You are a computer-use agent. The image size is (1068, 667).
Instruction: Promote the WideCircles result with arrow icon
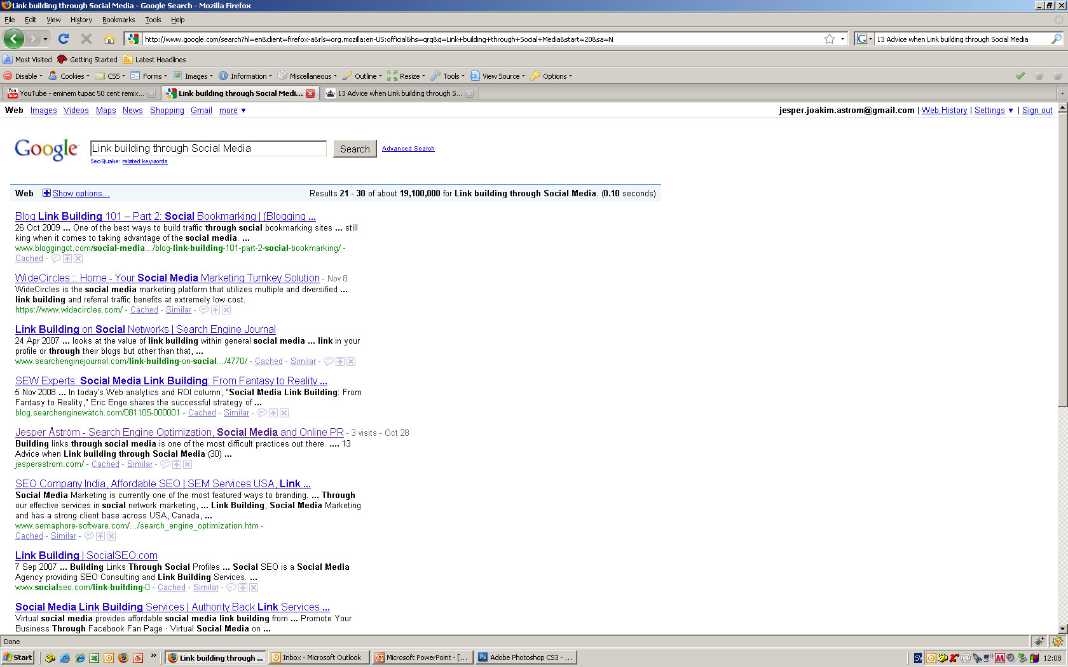pos(216,310)
